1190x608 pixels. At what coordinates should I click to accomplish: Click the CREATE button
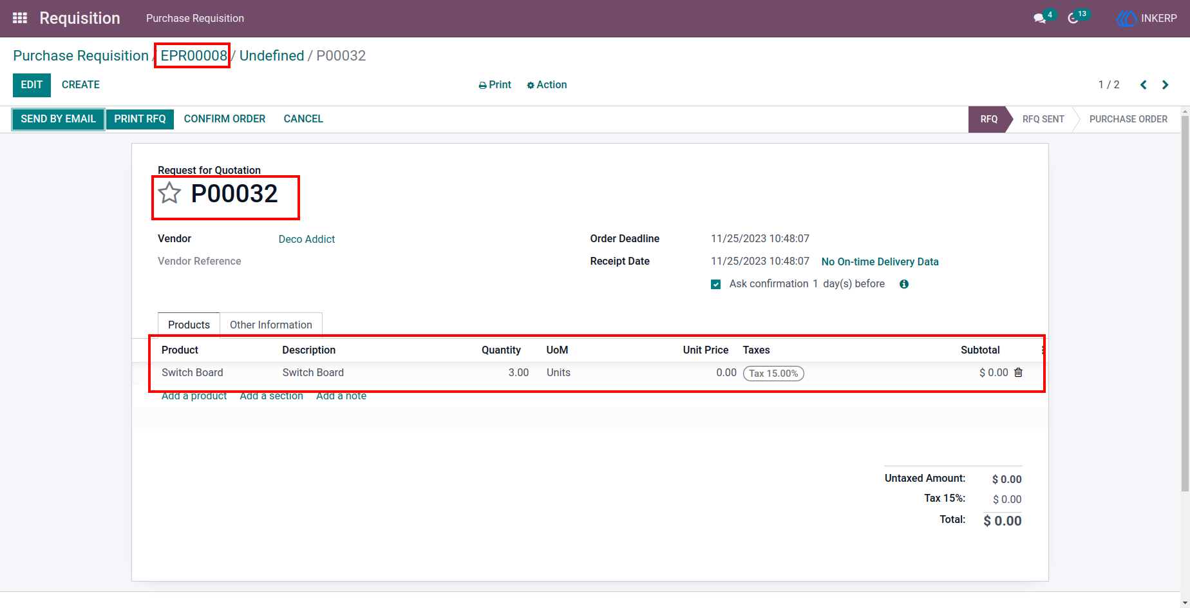pos(80,85)
